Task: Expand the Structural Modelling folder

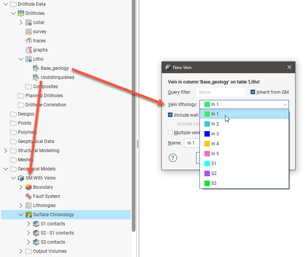Action: (5, 151)
